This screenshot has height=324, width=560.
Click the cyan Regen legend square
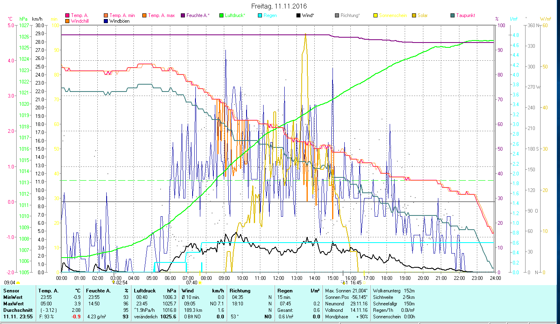[x=260, y=16]
